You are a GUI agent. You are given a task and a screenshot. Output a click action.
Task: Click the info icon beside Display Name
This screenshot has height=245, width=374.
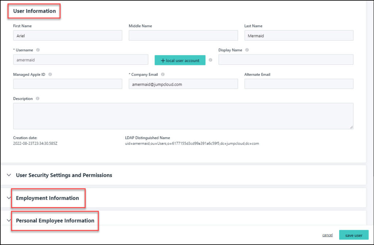click(x=247, y=50)
